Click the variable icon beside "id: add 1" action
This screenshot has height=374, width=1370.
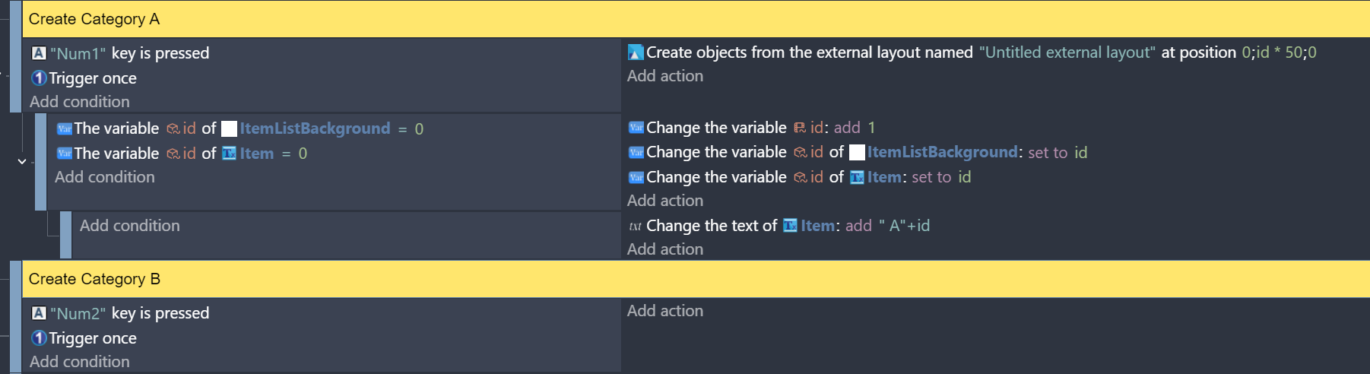(x=636, y=128)
